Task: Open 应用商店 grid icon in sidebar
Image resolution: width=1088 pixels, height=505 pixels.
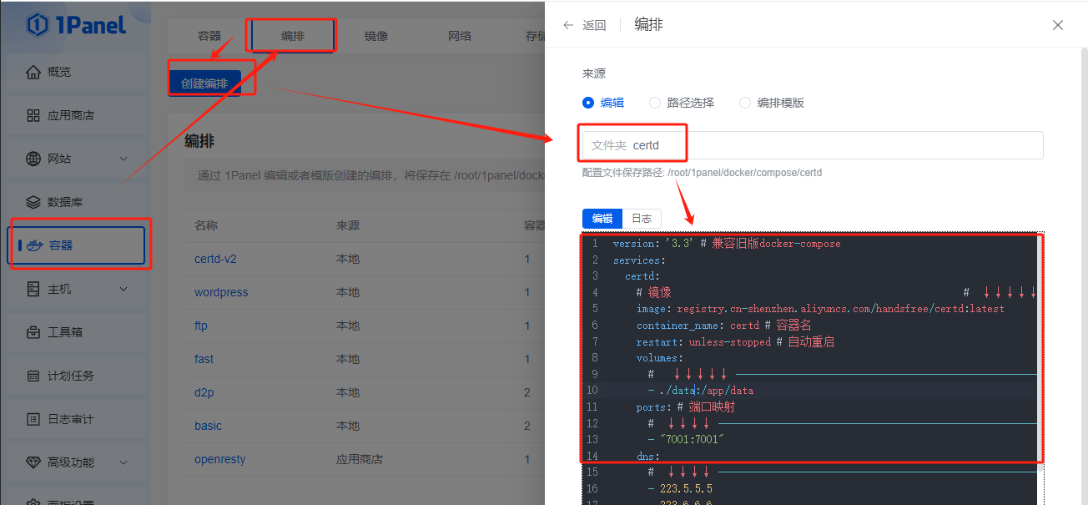Action: [x=33, y=115]
